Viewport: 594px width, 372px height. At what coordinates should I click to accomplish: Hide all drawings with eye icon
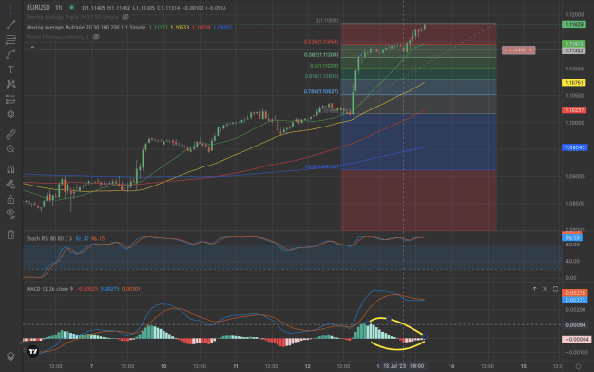pyautogui.click(x=10, y=214)
